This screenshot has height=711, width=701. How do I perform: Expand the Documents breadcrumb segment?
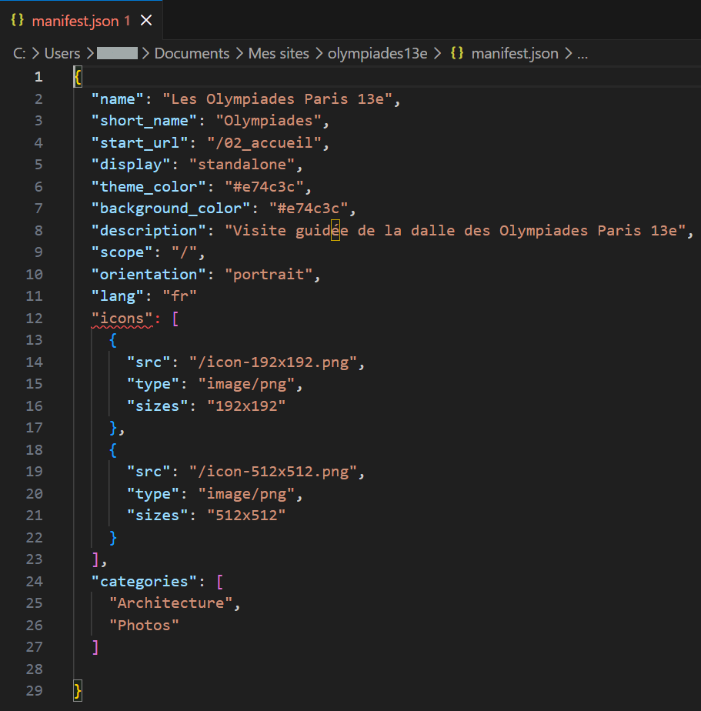click(192, 54)
